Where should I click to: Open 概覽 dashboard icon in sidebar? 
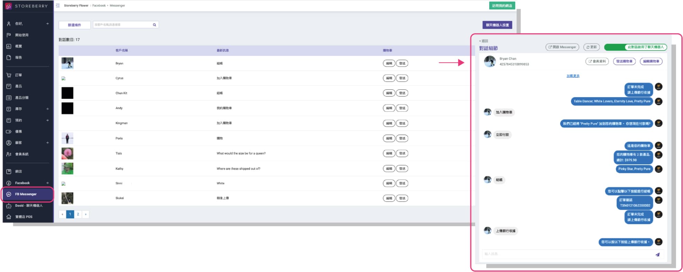tap(9, 46)
